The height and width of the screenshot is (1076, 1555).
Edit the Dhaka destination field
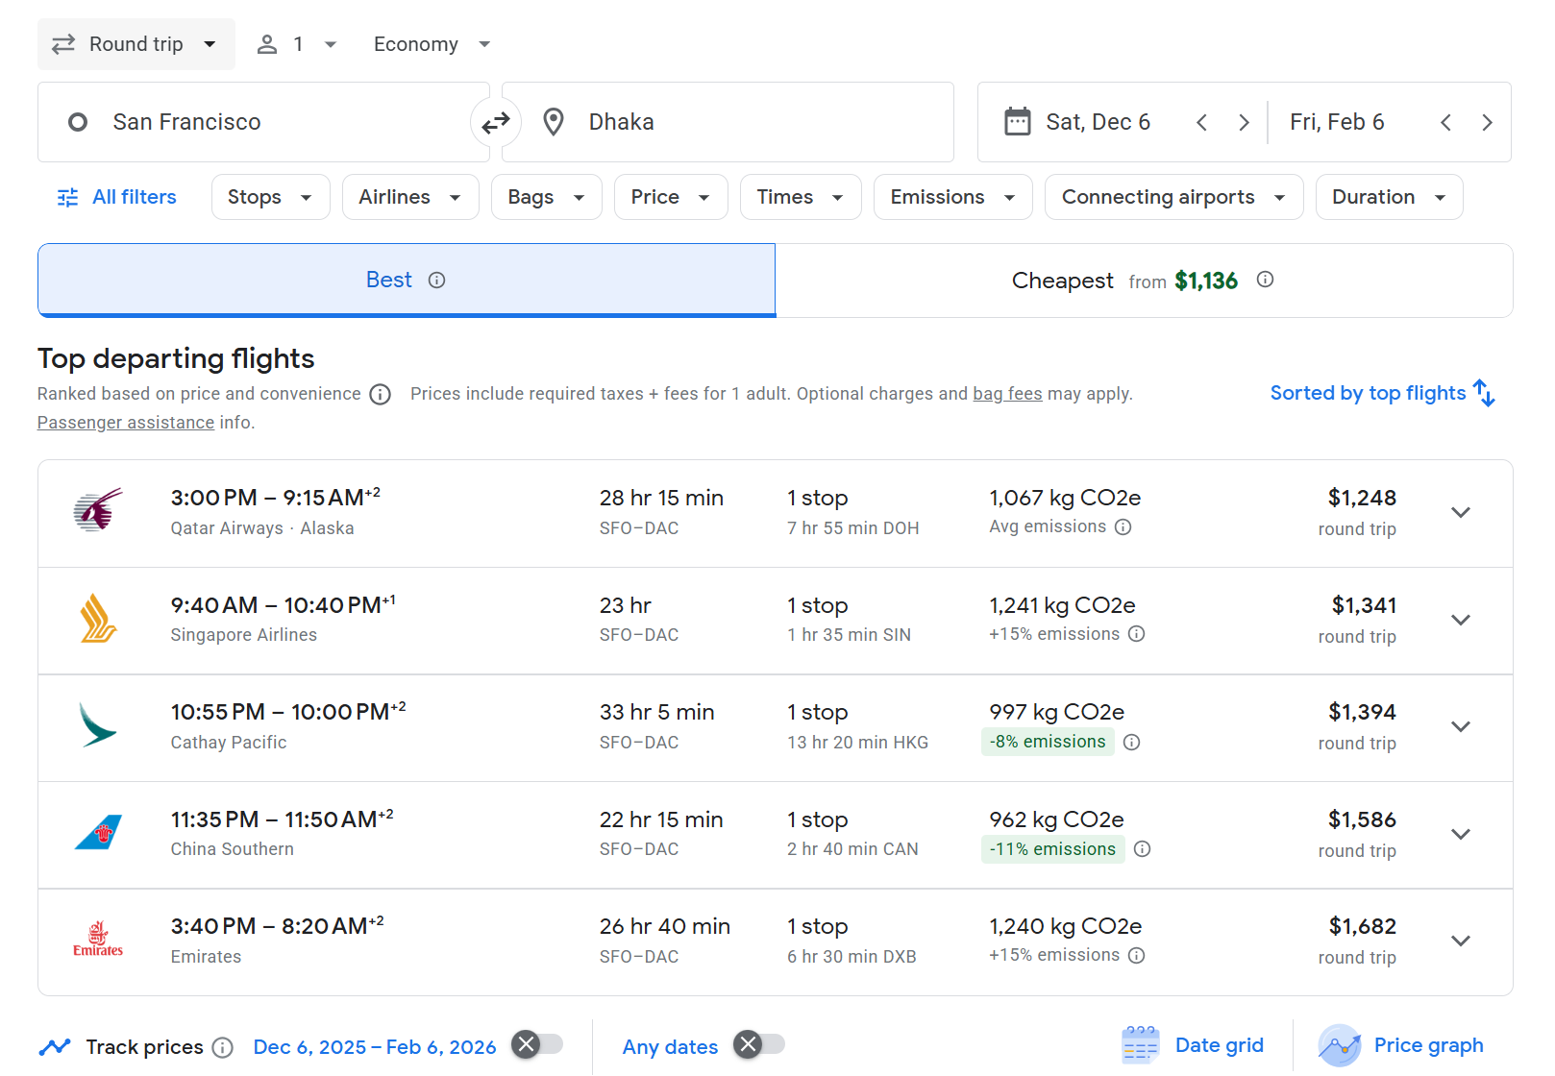tap(728, 122)
